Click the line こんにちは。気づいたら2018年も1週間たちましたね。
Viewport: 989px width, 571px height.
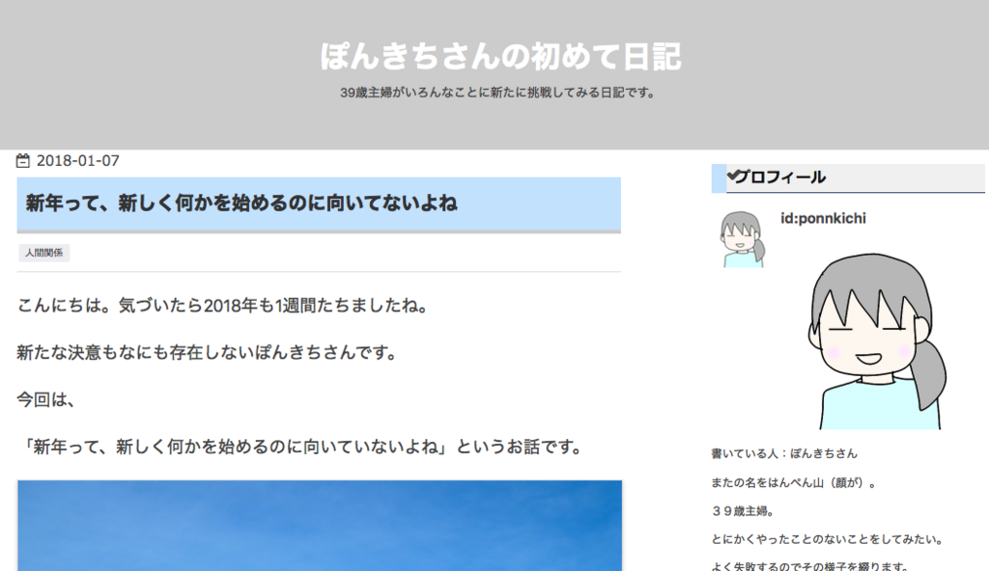coord(223,306)
